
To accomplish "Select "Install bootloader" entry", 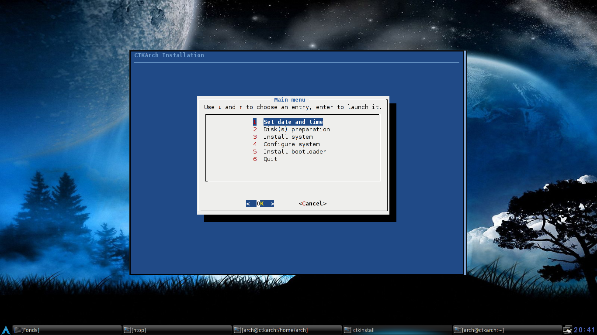I will point(295,152).
